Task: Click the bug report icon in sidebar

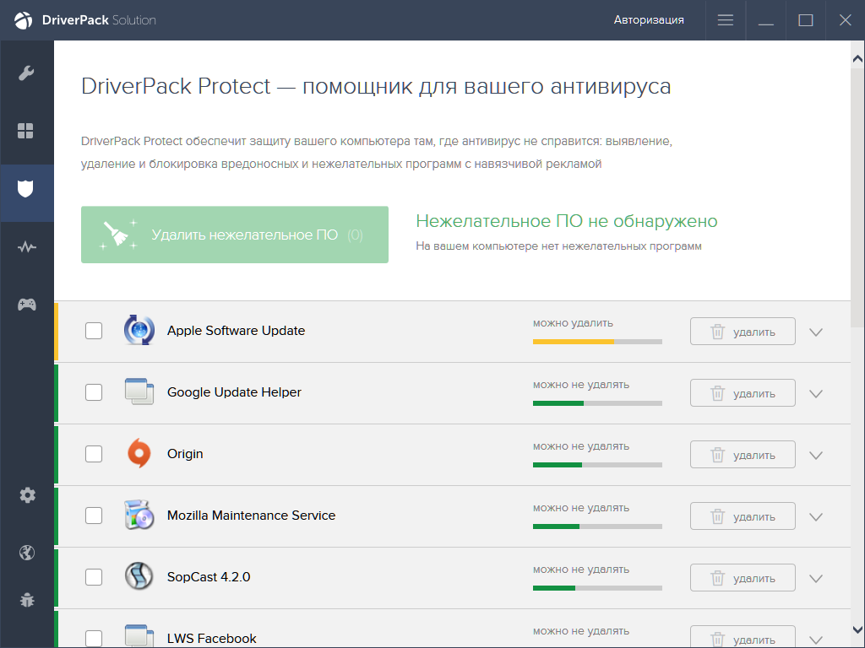Action: pyautogui.click(x=27, y=600)
